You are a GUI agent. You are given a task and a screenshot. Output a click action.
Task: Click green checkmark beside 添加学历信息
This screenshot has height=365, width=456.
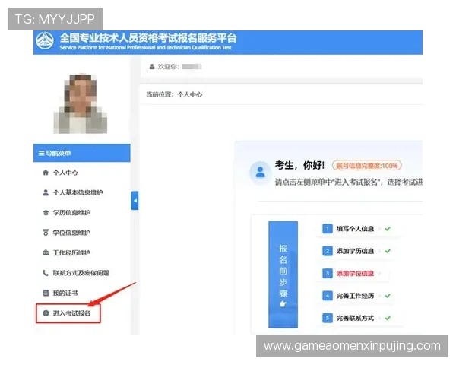(388, 251)
